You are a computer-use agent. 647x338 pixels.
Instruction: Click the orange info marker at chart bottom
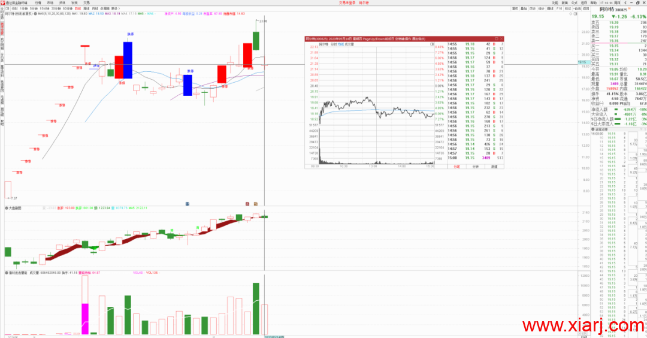click(x=255, y=204)
